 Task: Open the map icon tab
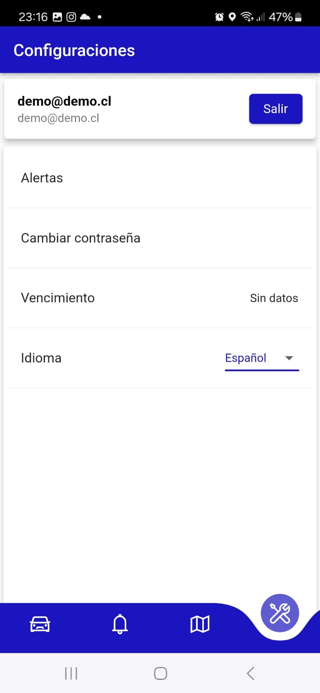pos(200,625)
